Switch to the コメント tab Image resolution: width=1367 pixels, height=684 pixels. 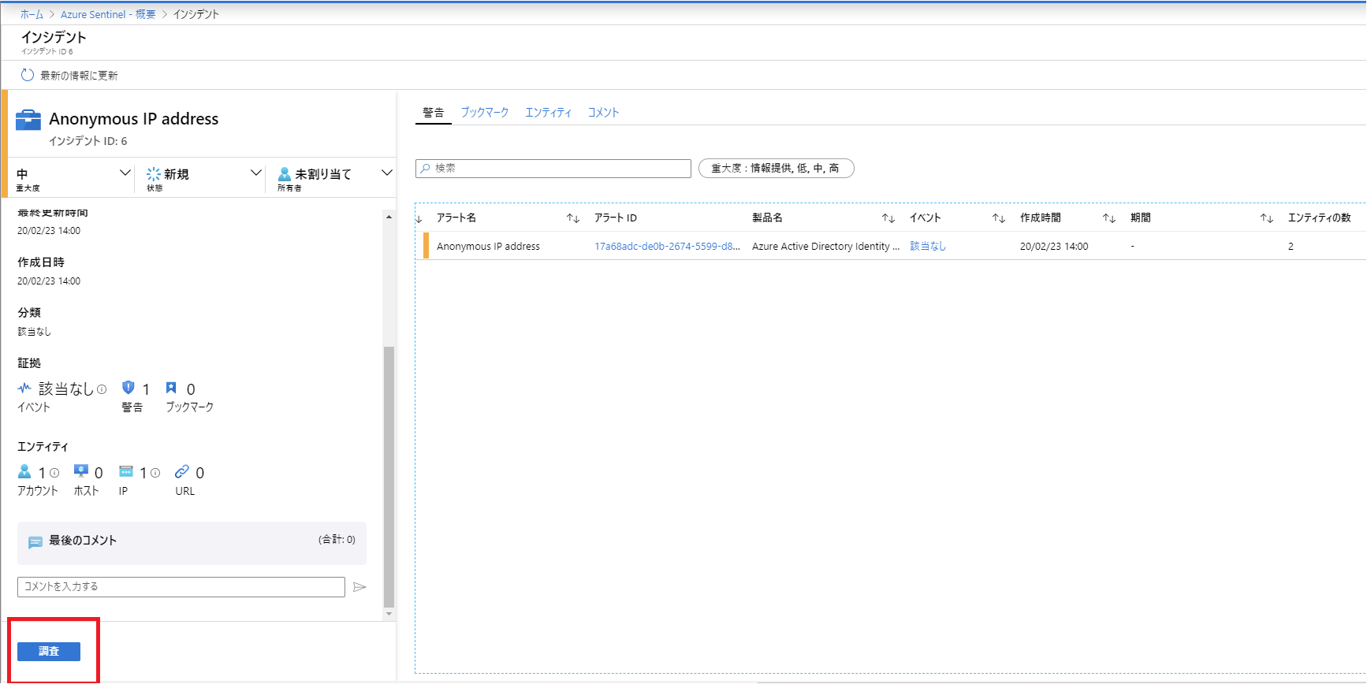(603, 113)
